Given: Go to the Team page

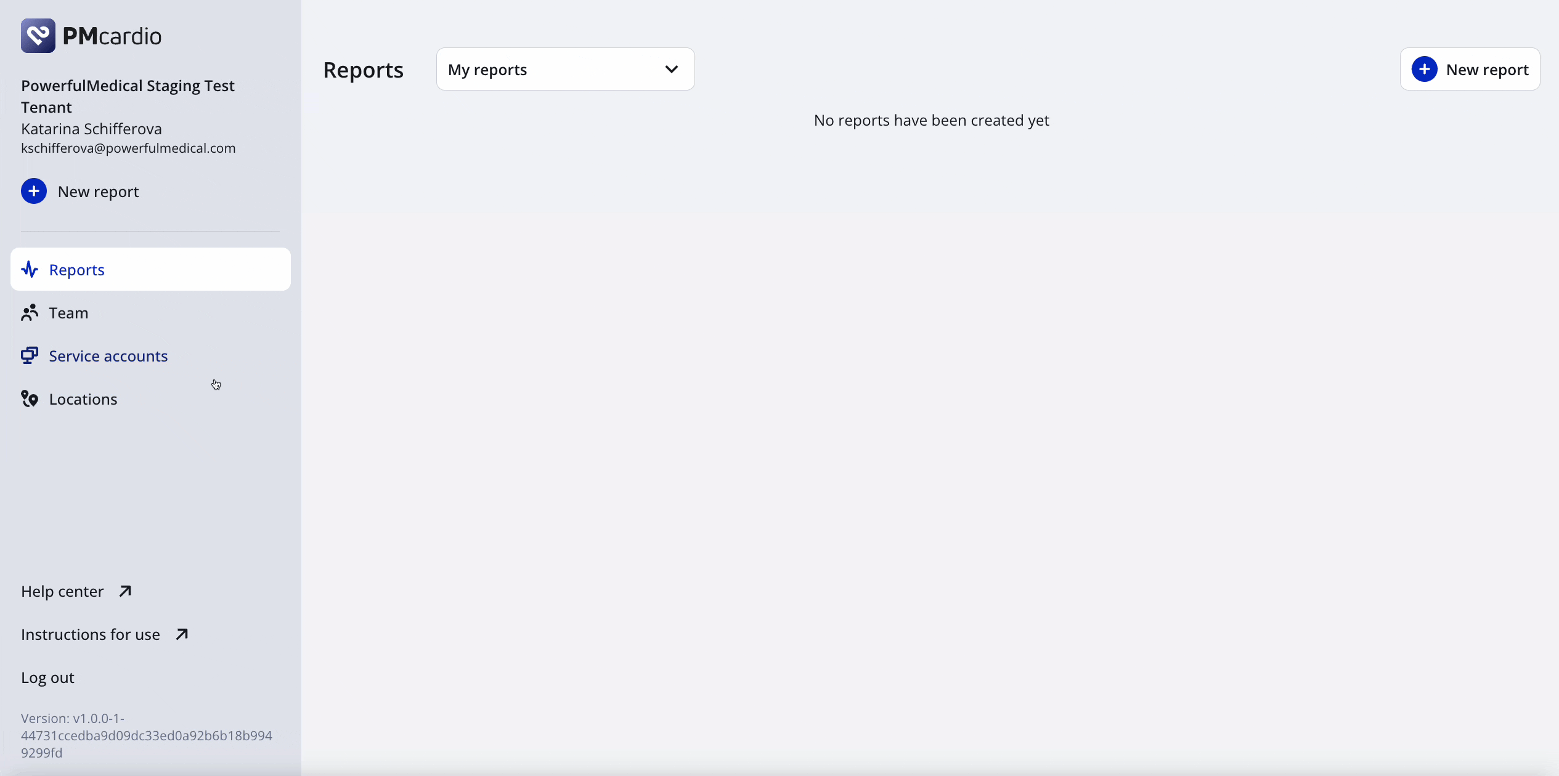Looking at the screenshot, I should point(150,313).
